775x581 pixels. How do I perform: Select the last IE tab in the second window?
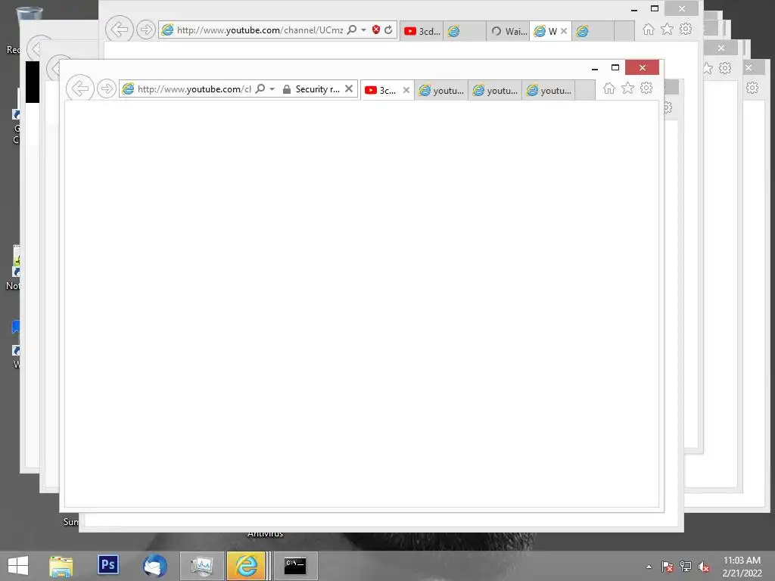pyautogui.click(x=593, y=31)
